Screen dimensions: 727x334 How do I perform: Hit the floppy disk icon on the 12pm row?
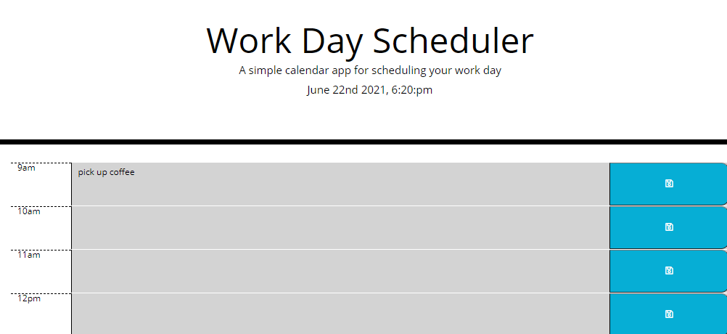(668, 314)
